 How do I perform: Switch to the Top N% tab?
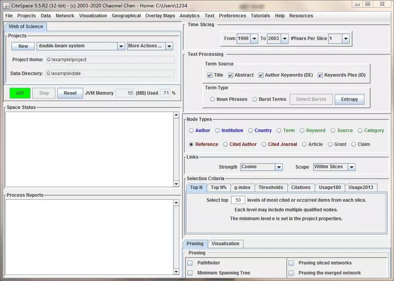[x=219, y=187]
